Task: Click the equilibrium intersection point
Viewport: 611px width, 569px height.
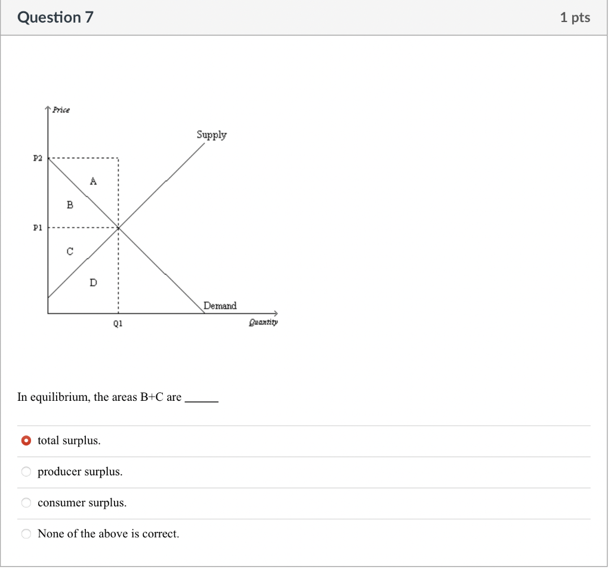Action: 118,227
